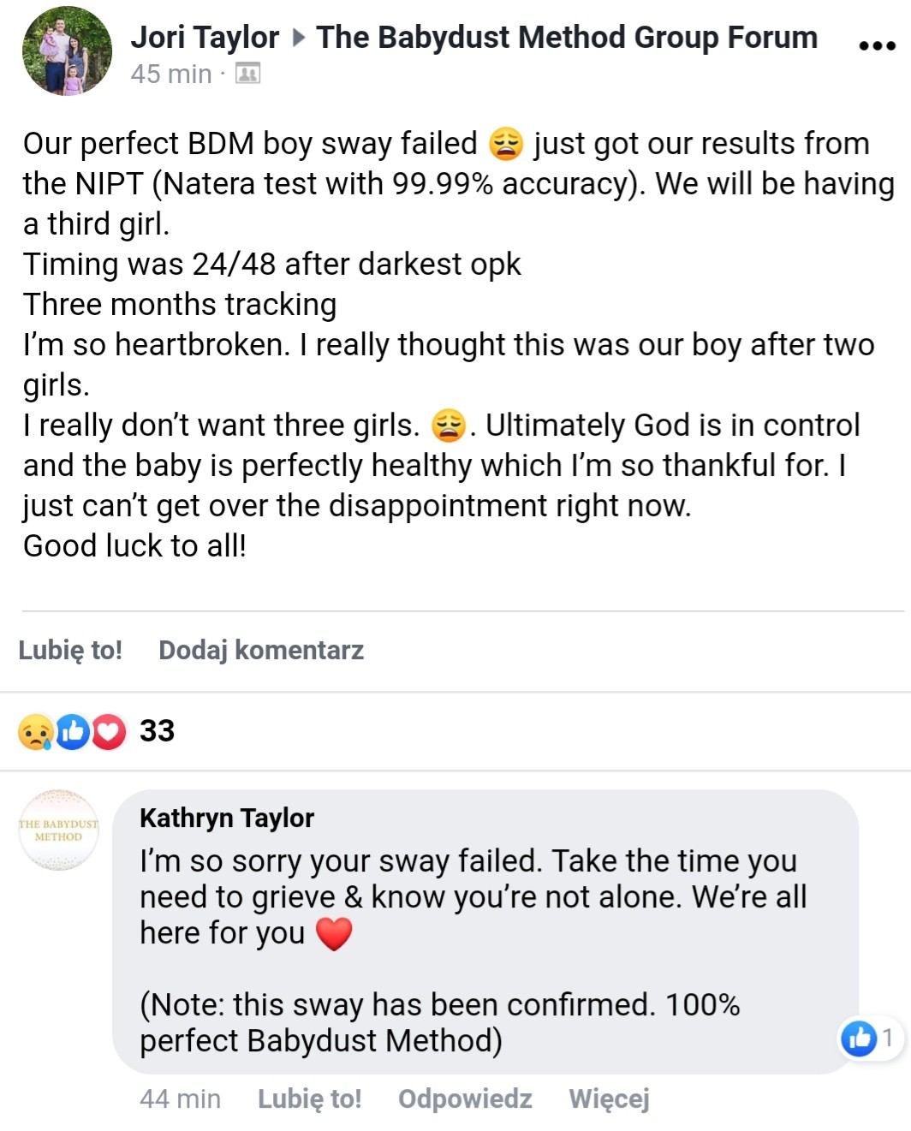The width and height of the screenshot is (911, 1131).
Task: Expand 'Więcej' options under the comment
Action: (609, 1098)
